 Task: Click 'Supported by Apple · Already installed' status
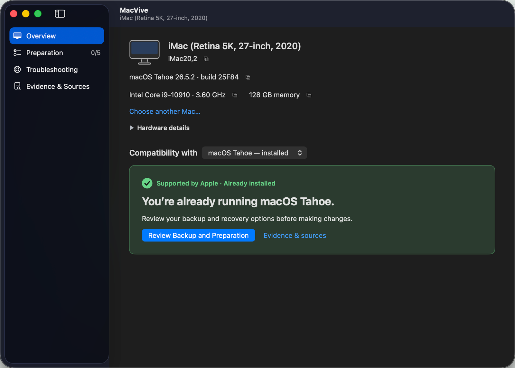(216, 183)
